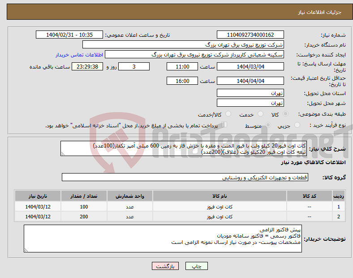
Task: Click the resize handle of buyer notes textarea
Action: point(26,250)
